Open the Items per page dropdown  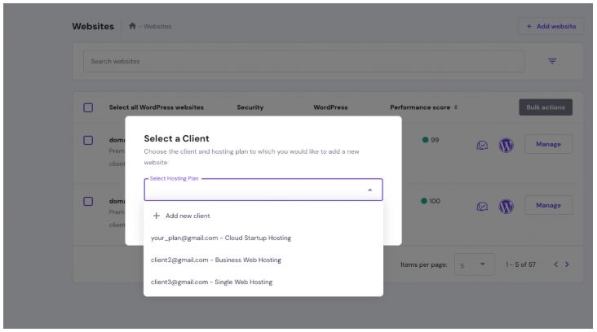[x=473, y=264]
